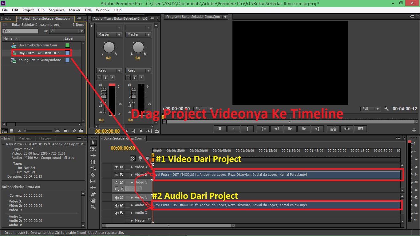
Task: Open the Program monitor button editor plus icon
Action: coord(414,130)
